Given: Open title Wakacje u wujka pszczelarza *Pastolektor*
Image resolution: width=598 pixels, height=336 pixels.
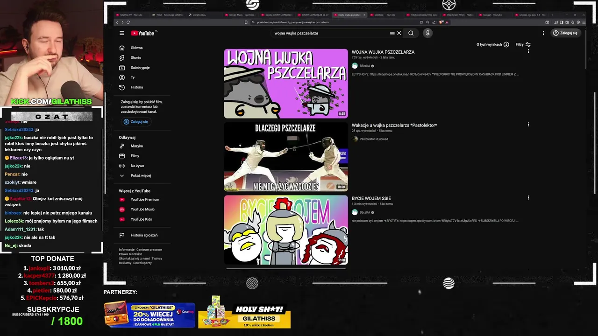Looking at the screenshot, I should pyautogui.click(x=394, y=125).
